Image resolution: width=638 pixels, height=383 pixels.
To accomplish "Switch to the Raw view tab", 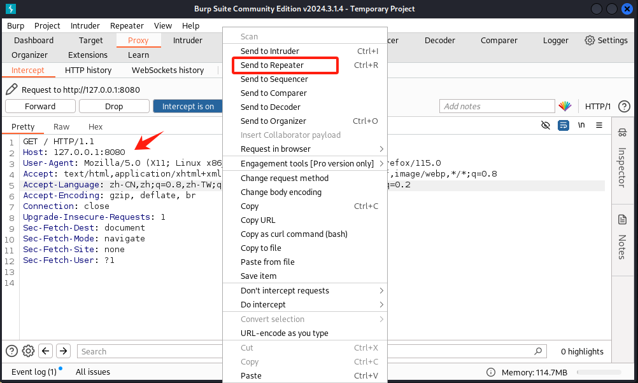I will [61, 126].
